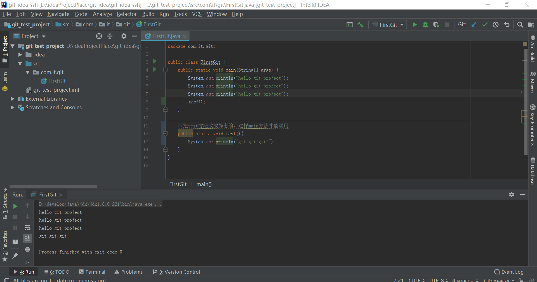Collapse all in Project panel
Screen dimensions: 537x282
pyautogui.click(x=110, y=36)
